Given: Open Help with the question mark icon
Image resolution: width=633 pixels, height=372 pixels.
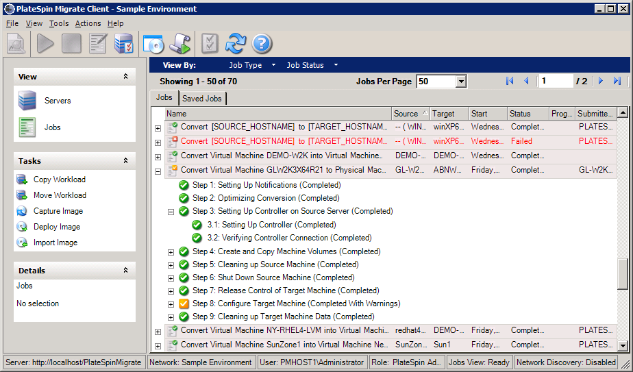Looking at the screenshot, I should tap(262, 44).
